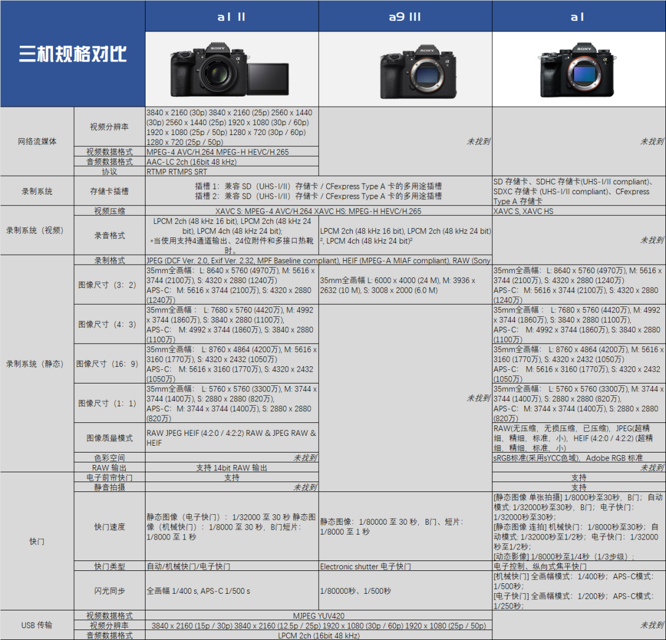Click the "视频压缩" row label
Image resolution: width=666 pixels, height=640 pixels.
pos(110,211)
